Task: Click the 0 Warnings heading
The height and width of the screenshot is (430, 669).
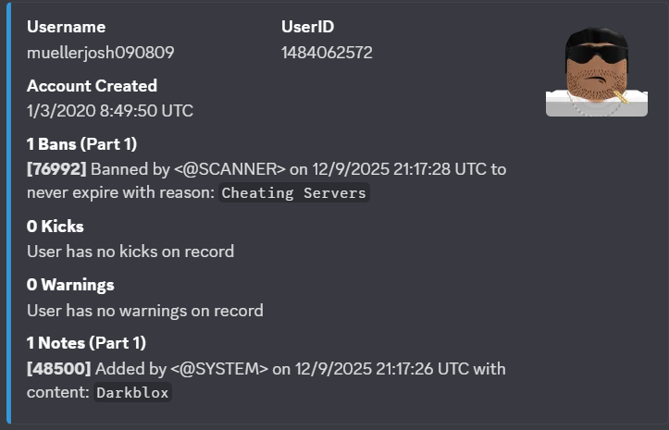Action: click(x=70, y=285)
